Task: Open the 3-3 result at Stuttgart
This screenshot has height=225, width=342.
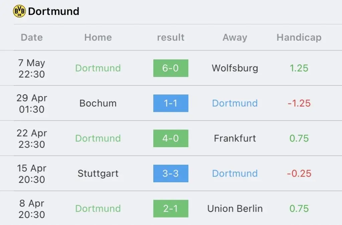Action: 171,174
